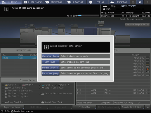Open RU Curl Adjustment menu

[108, 107]
